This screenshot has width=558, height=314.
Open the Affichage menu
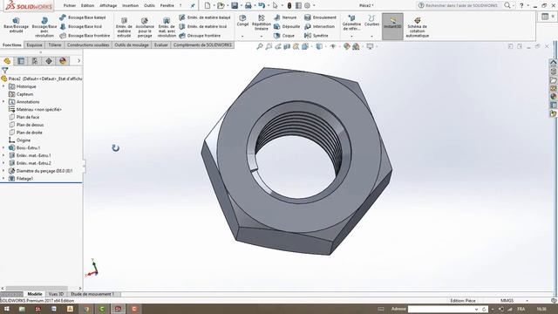pos(108,6)
